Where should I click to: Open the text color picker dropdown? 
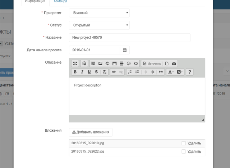tap(171, 72)
